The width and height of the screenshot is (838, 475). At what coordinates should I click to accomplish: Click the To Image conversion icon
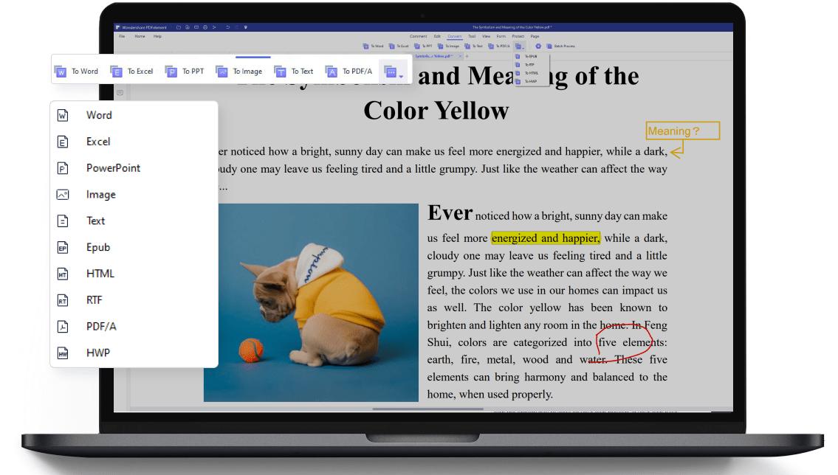coord(221,72)
